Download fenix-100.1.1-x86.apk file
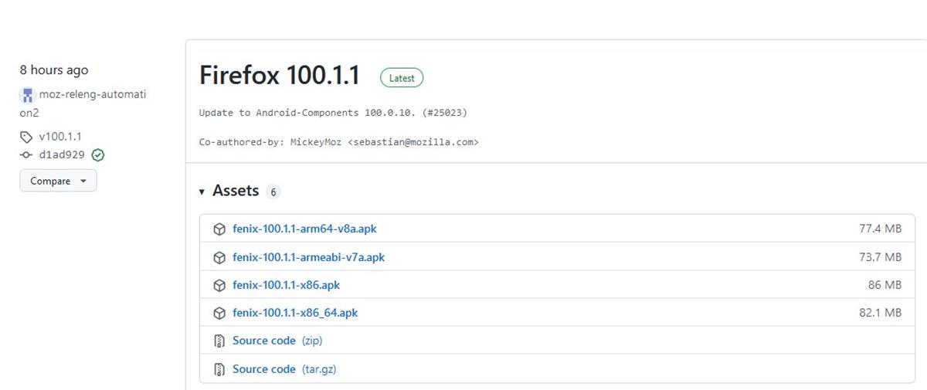Viewport: 927px width, 390px height. coord(286,285)
